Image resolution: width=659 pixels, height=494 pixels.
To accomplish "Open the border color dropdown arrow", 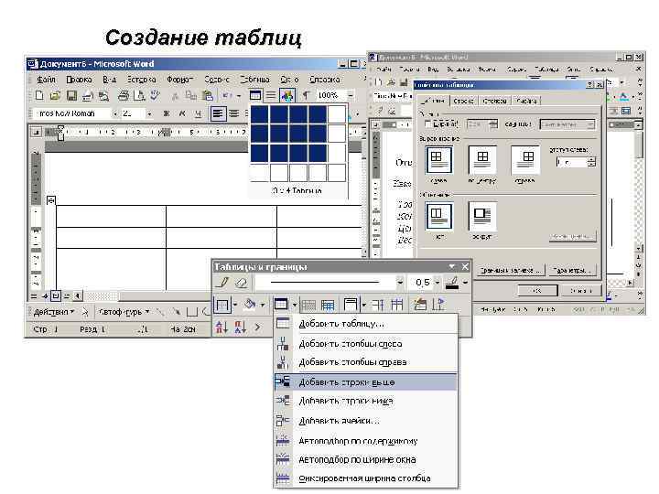I will (x=466, y=283).
